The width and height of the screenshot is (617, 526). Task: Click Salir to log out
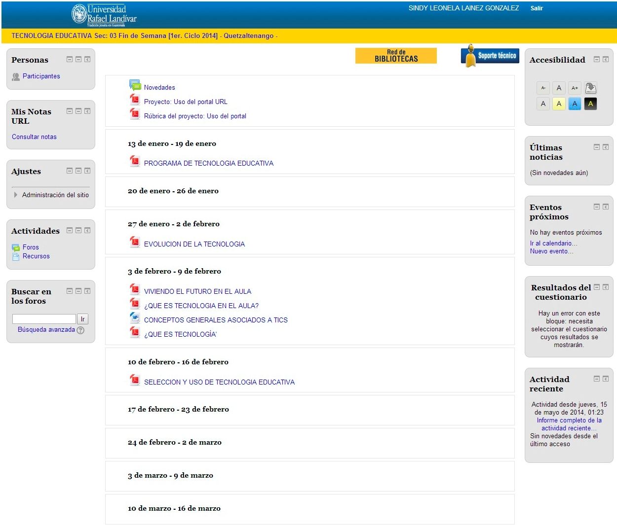pyautogui.click(x=537, y=8)
